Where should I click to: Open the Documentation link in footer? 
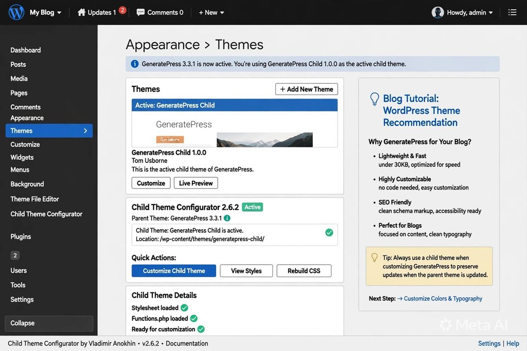point(187,344)
